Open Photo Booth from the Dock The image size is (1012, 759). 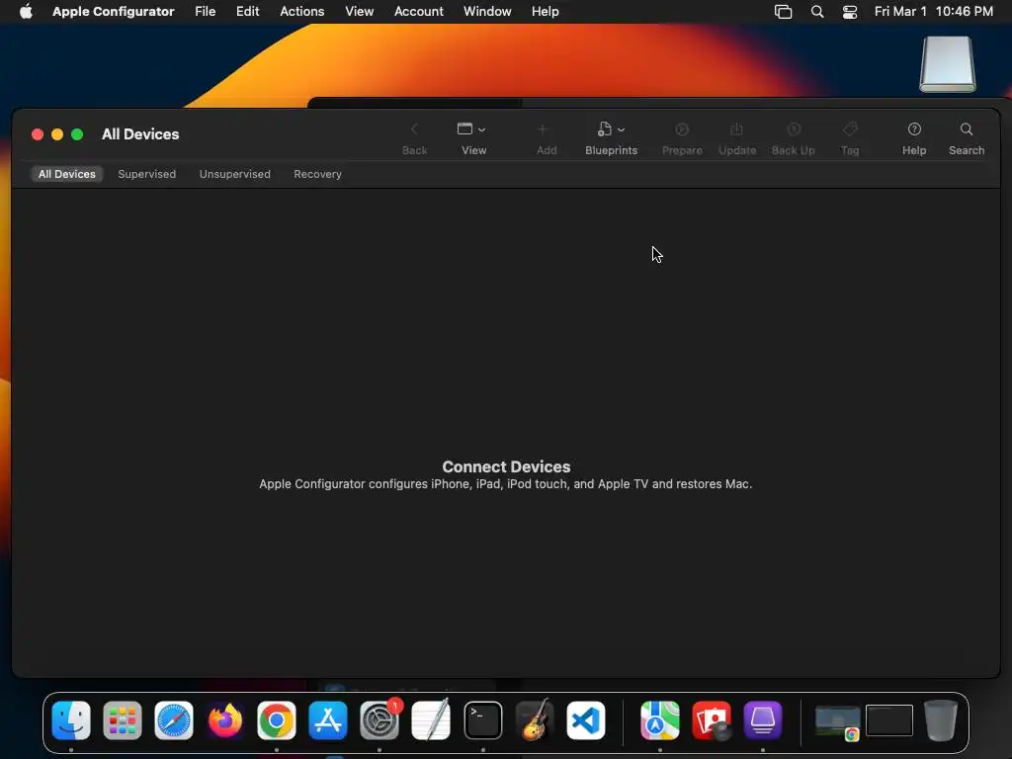[x=712, y=720]
